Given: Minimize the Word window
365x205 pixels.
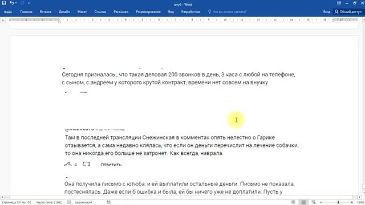Looking at the screenshot, I should (x=347, y=3).
